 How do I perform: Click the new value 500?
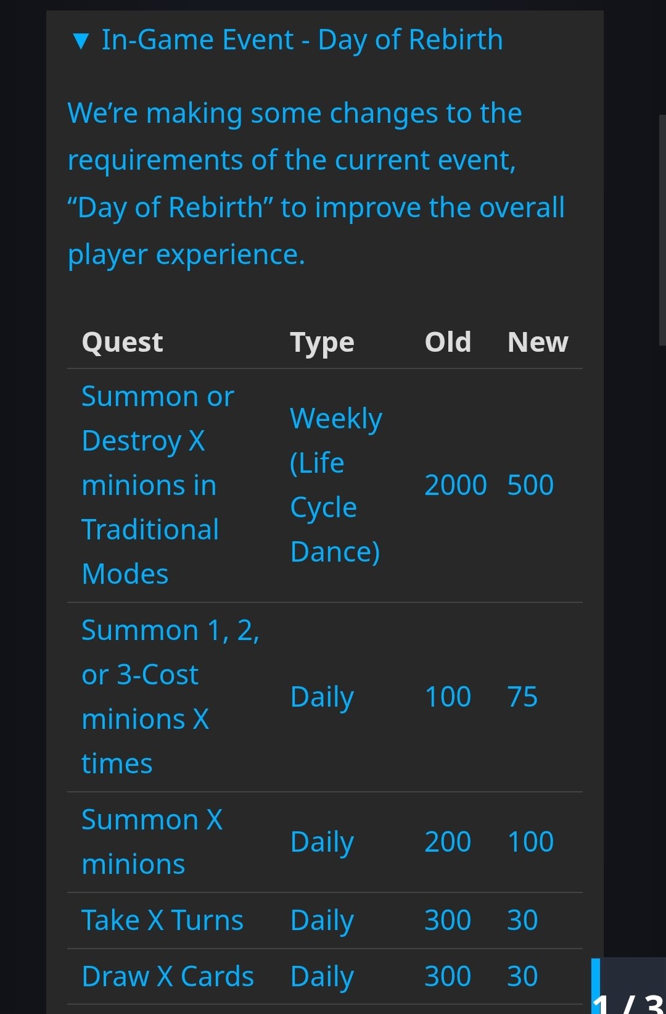pyautogui.click(x=530, y=485)
